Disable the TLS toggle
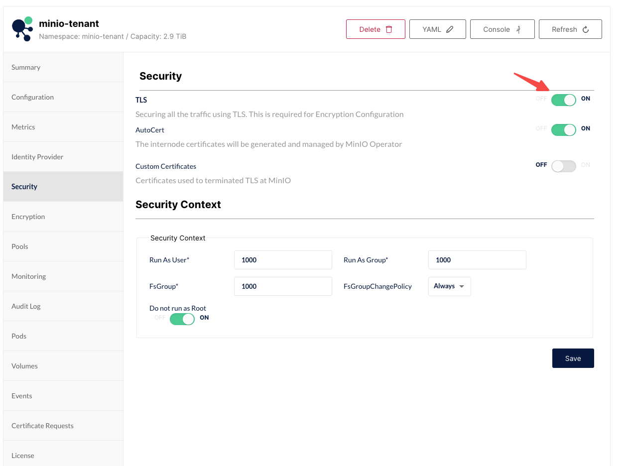This screenshot has width=626, height=466. pyautogui.click(x=563, y=99)
